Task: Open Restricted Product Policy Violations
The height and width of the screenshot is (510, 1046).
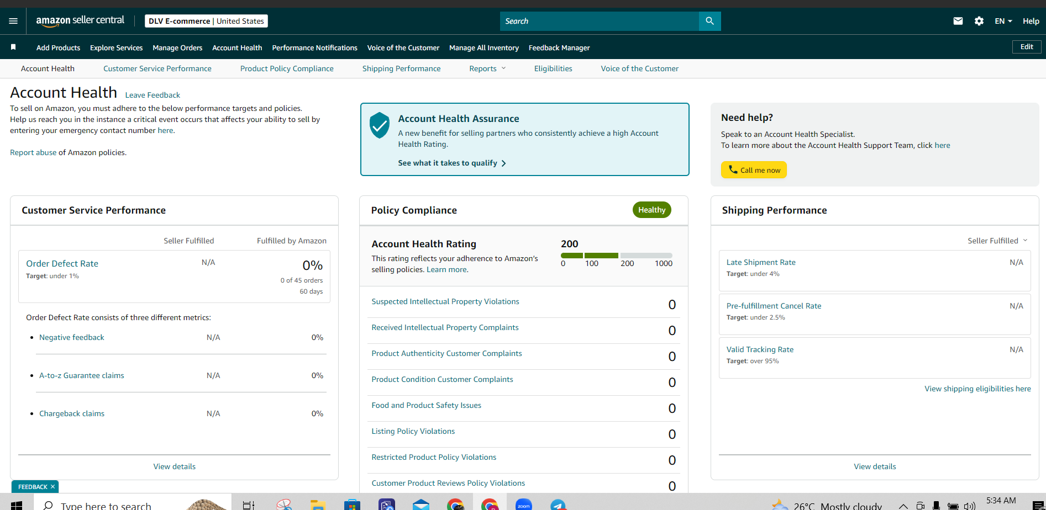Action: 434,457
